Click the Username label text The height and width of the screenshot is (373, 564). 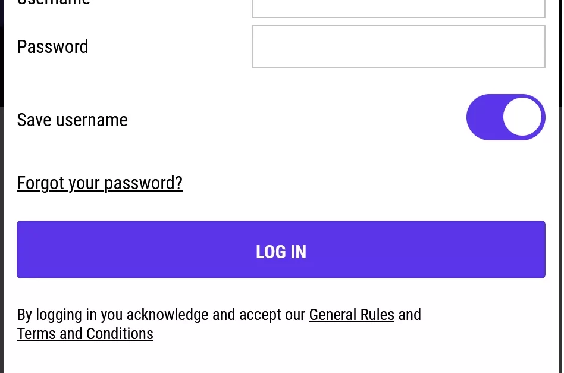pyautogui.click(x=54, y=2)
